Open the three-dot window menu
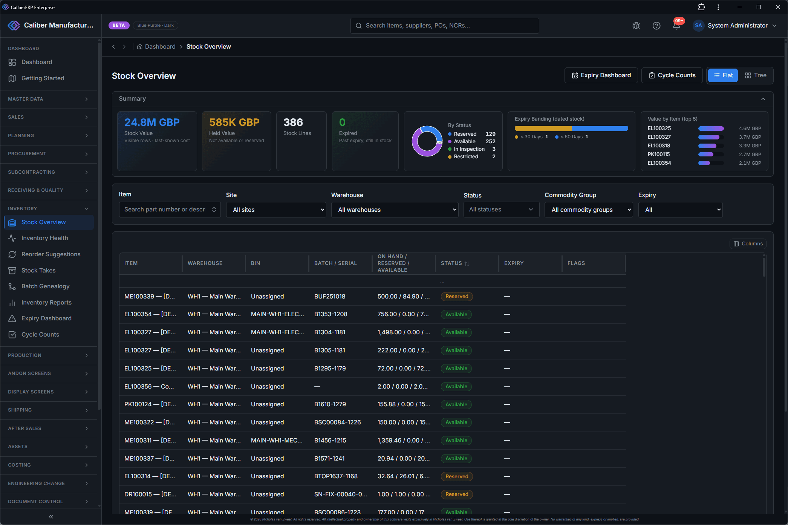788x525 pixels. click(718, 7)
